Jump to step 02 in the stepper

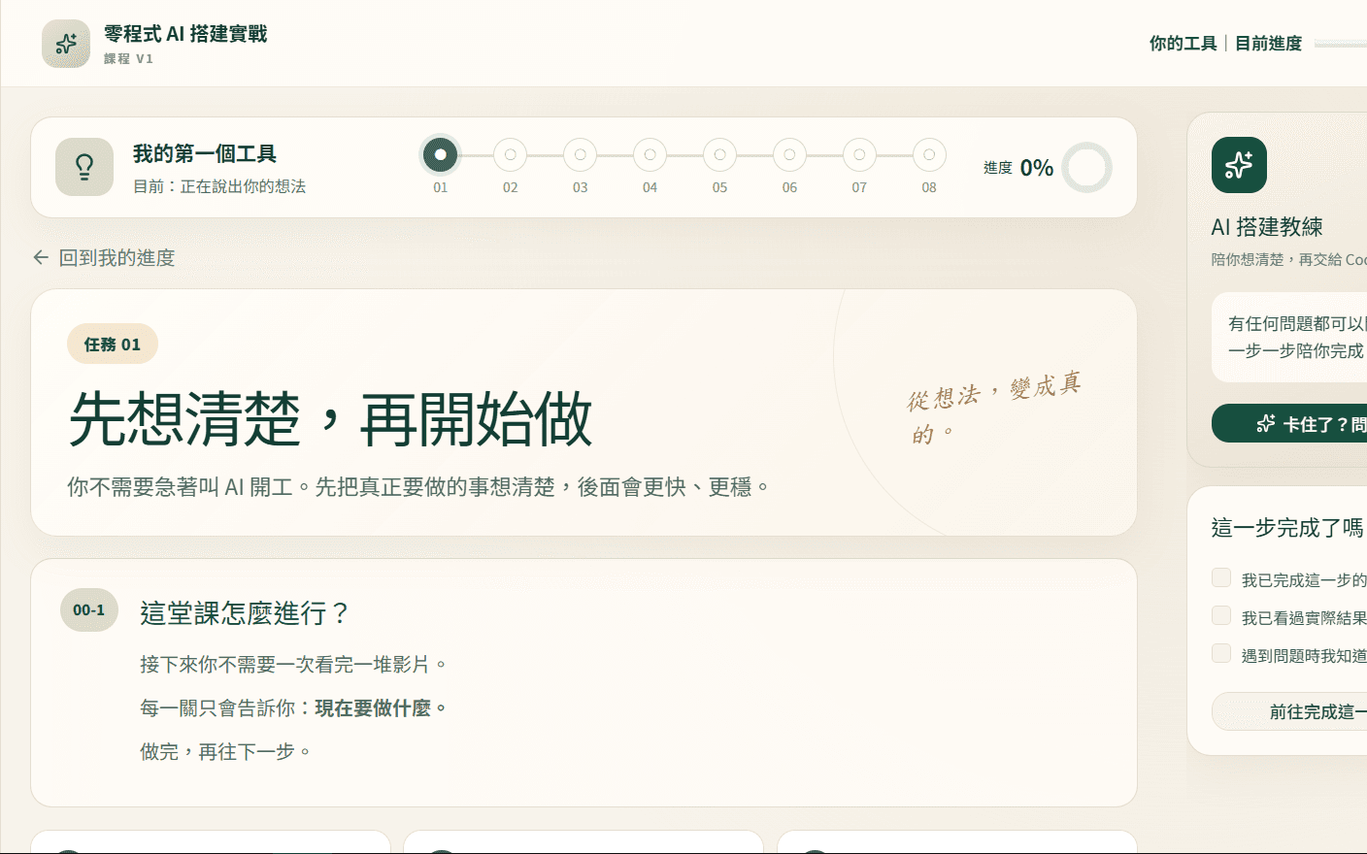[511, 154]
